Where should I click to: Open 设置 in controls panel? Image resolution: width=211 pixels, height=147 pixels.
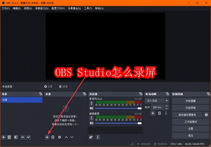(191, 129)
